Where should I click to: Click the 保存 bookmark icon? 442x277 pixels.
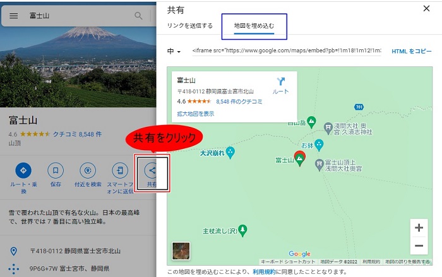[x=56, y=170]
